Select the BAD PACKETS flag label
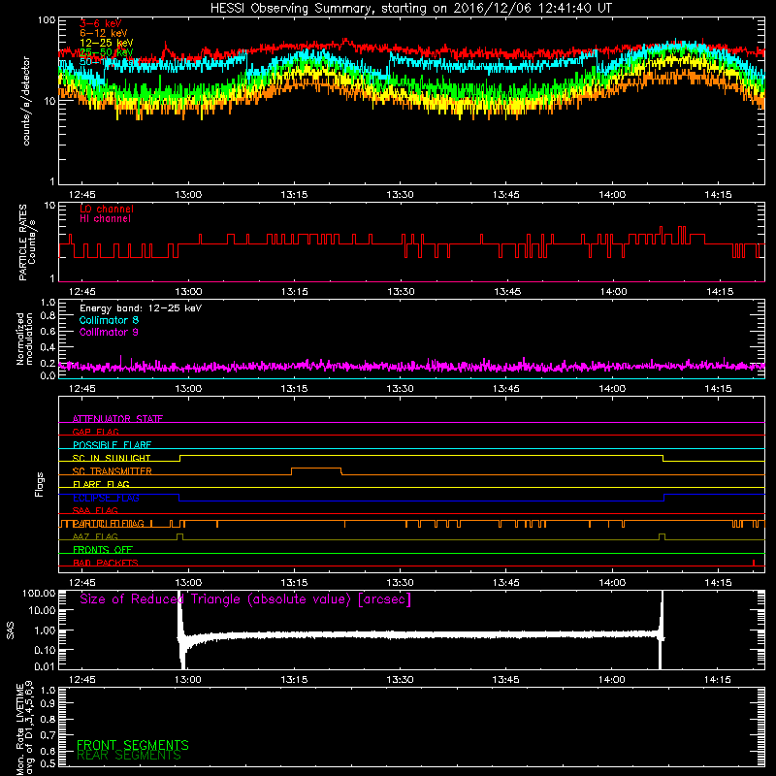Screen dimensions: 776x776 click(x=106, y=563)
